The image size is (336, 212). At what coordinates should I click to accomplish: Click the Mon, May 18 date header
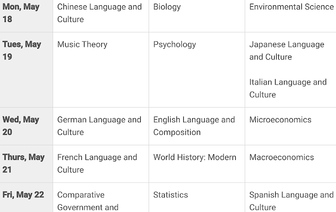click(x=21, y=13)
